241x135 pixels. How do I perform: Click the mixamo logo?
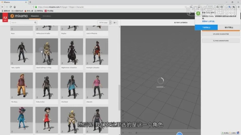coord(19,16)
